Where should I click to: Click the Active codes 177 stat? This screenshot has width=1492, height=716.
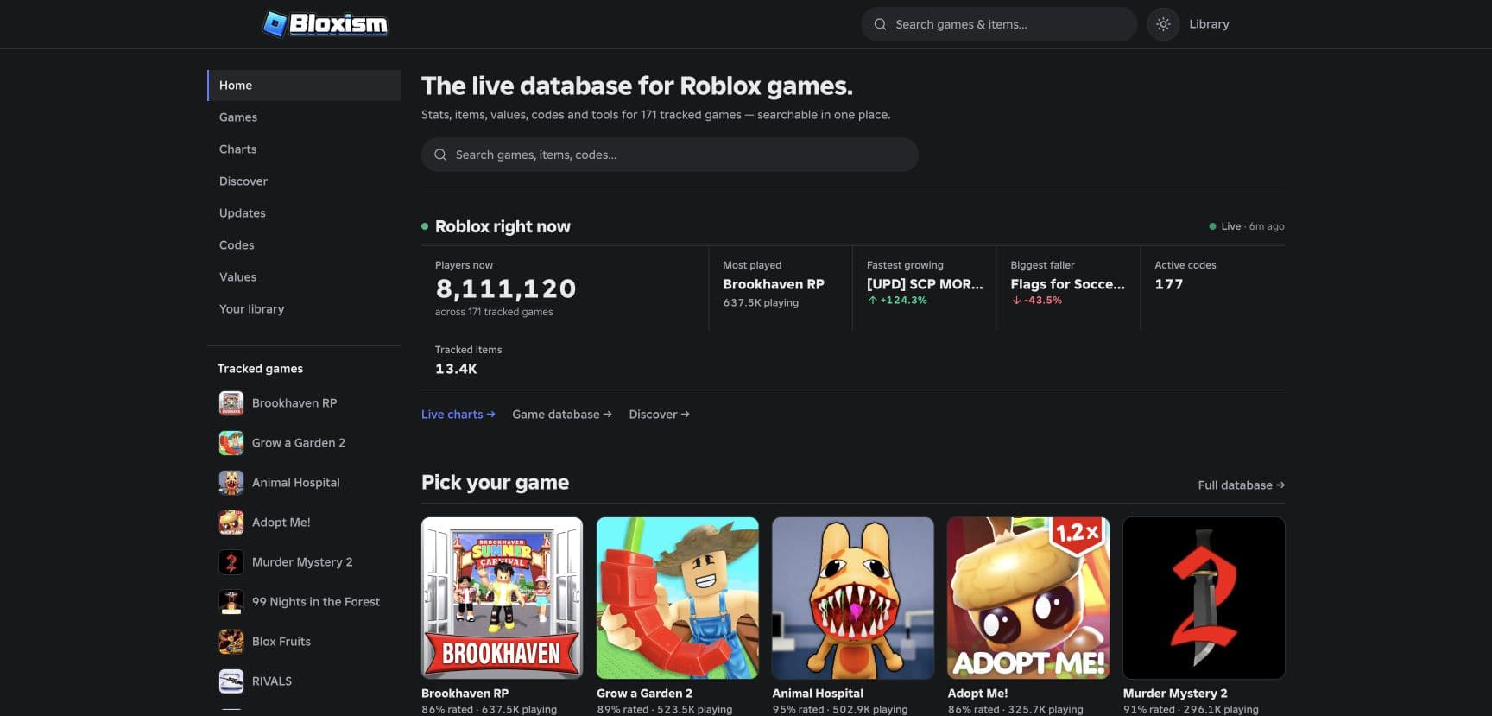click(x=1213, y=288)
